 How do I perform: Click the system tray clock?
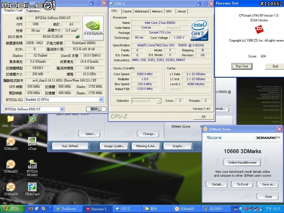point(273,209)
